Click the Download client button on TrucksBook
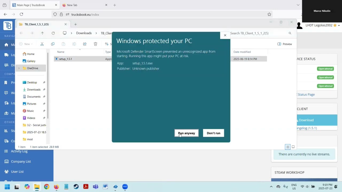Image resolution: width=342 pixels, height=192 pixels. 317,120
